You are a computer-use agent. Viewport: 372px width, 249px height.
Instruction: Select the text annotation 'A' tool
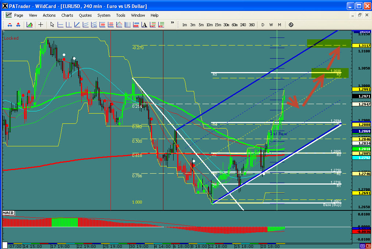click(x=144, y=25)
